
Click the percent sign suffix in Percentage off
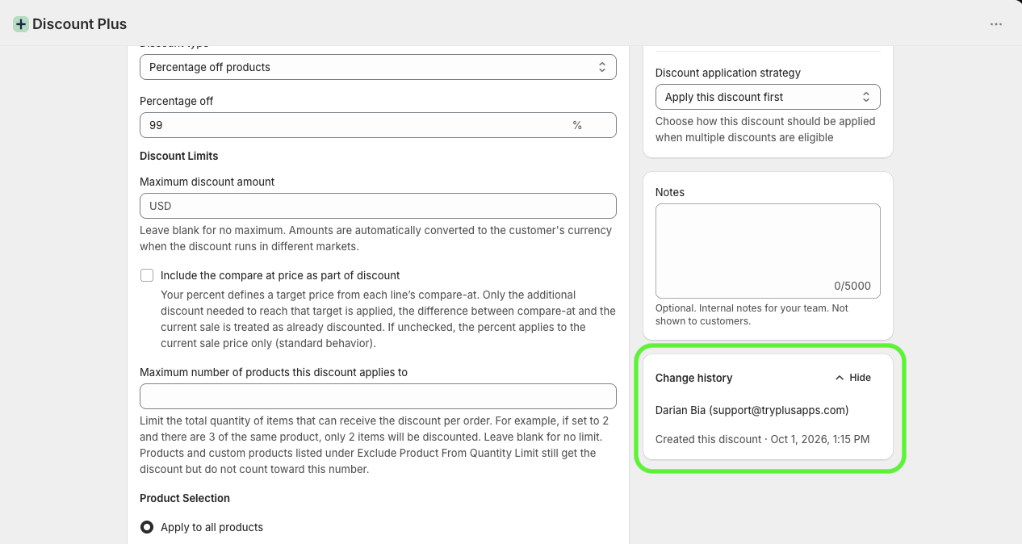click(577, 125)
